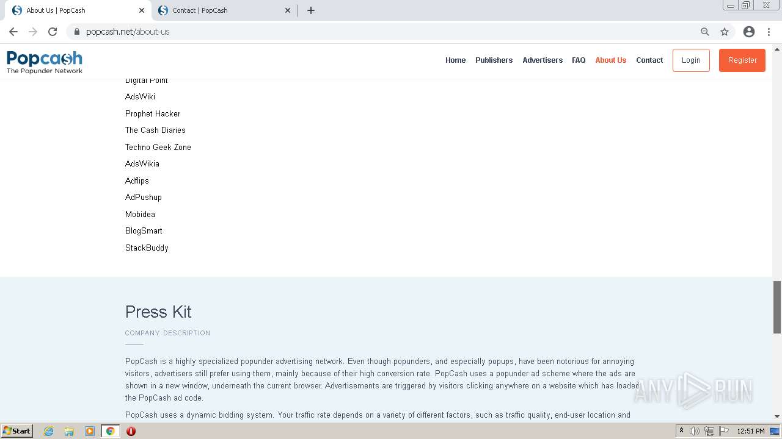
Task: Open the AdPushup link
Action: (x=144, y=197)
